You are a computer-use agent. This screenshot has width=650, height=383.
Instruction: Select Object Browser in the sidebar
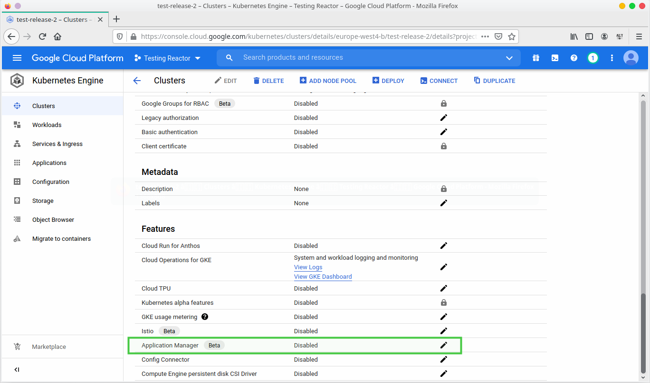pyautogui.click(x=62, y=219)
